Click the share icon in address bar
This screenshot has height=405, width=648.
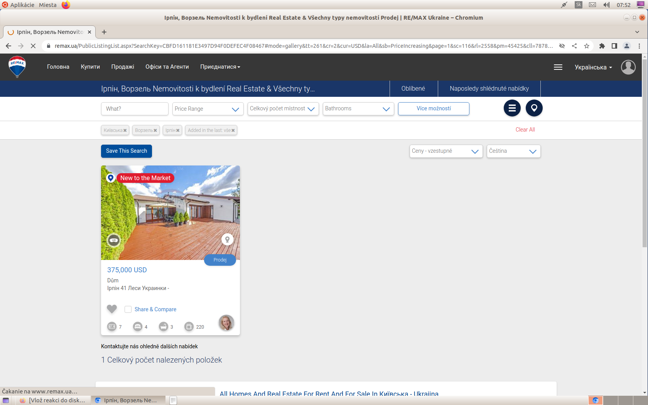(x=574, y=46)
